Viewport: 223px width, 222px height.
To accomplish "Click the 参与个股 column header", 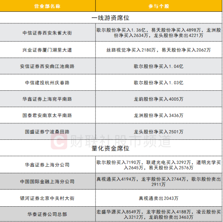I will tap(159, 6).
